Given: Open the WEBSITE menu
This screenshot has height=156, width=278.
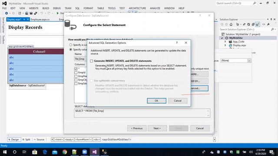Looking at the screenshot, I should click(x=34, y=8).
